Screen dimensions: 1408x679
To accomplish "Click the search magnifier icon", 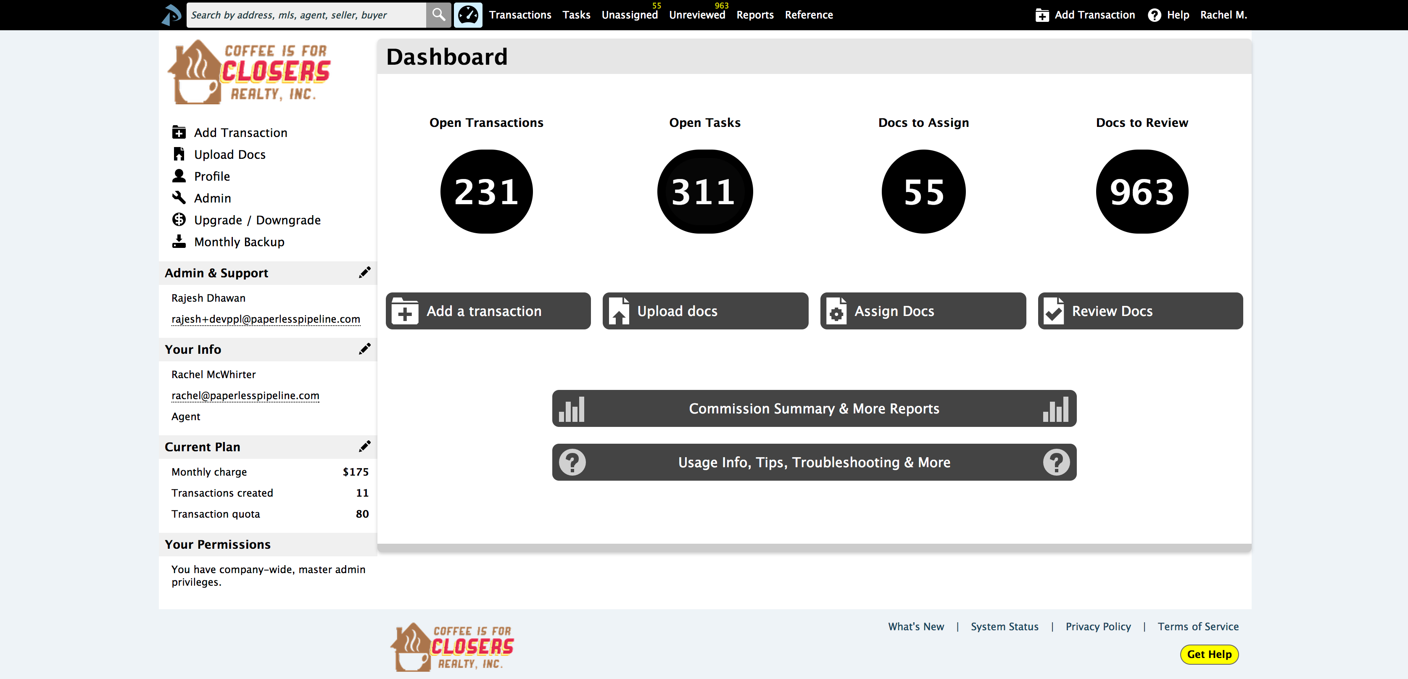I will pyautogui.click(x=438, y=15).
